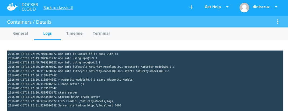The image size is (288, 111).
Task: Click the user avatar icon
Action: (244, 7)
